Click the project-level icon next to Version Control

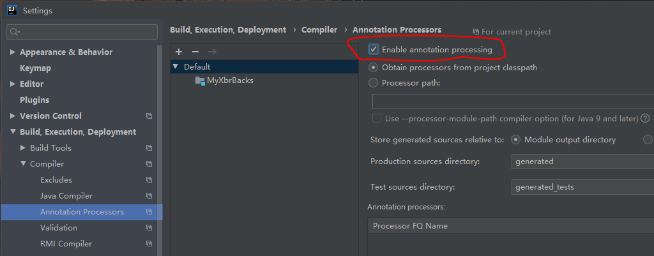[x=149, y=116]
